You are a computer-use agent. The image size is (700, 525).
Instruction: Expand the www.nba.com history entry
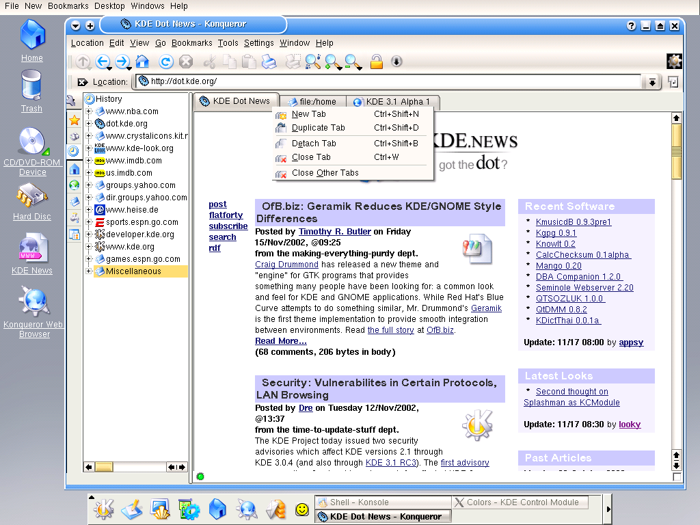click(89, 111)
